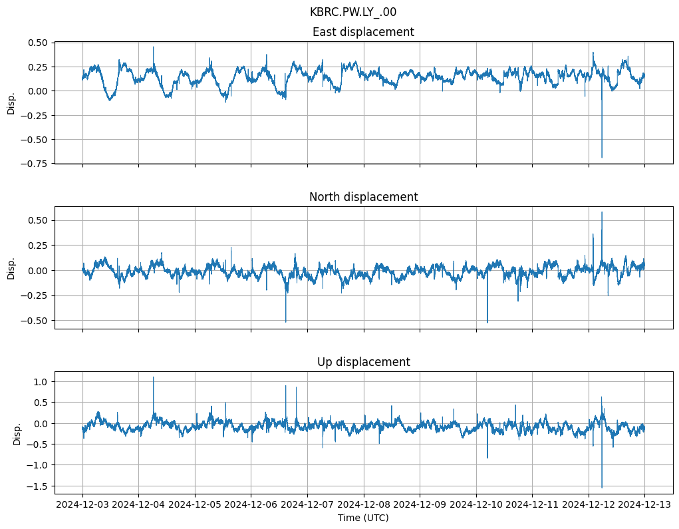Click the Up displacement plot title
The height and width of the screenshot is (529, 679).
point(363,362)
